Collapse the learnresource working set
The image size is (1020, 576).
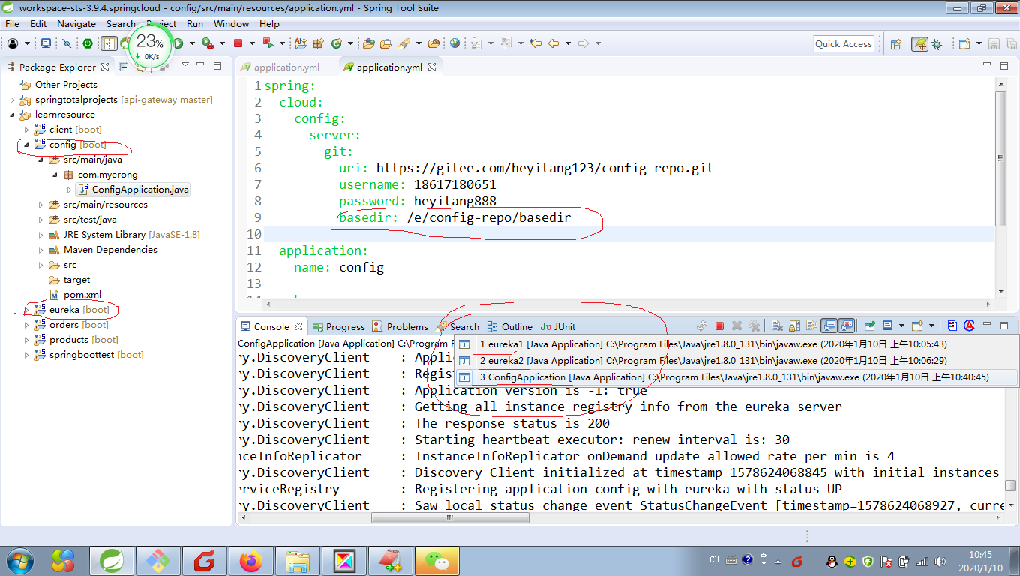tap(13, 115)
